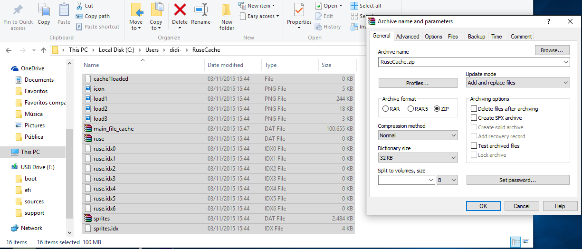Click the Browse... button

click(552, 50)
